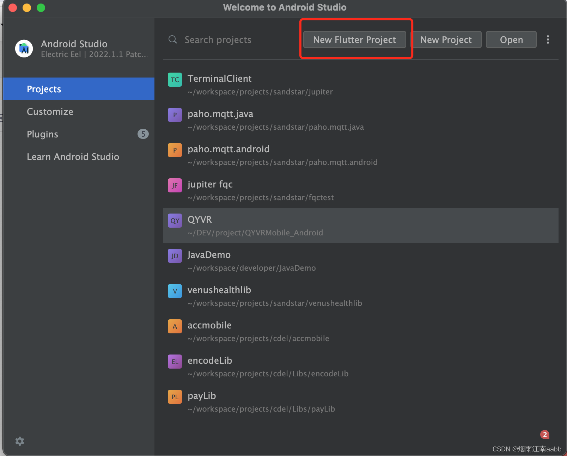Click the search magnifier icon
Viewport: 567px width, 456px height.
pyautogui.click(x=173, y=39)
